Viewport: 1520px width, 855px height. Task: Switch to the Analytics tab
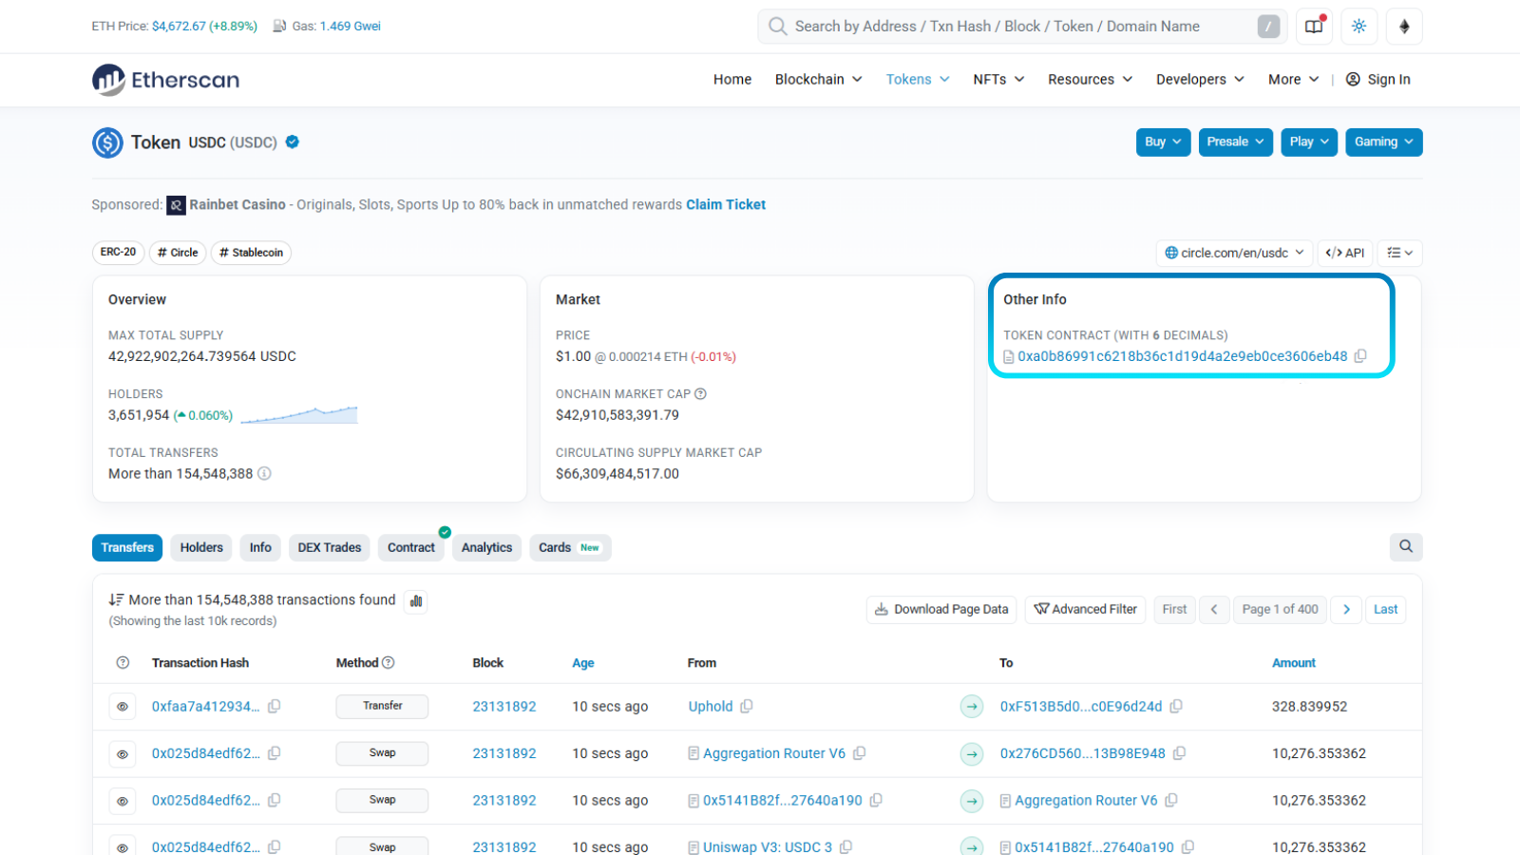486,548
